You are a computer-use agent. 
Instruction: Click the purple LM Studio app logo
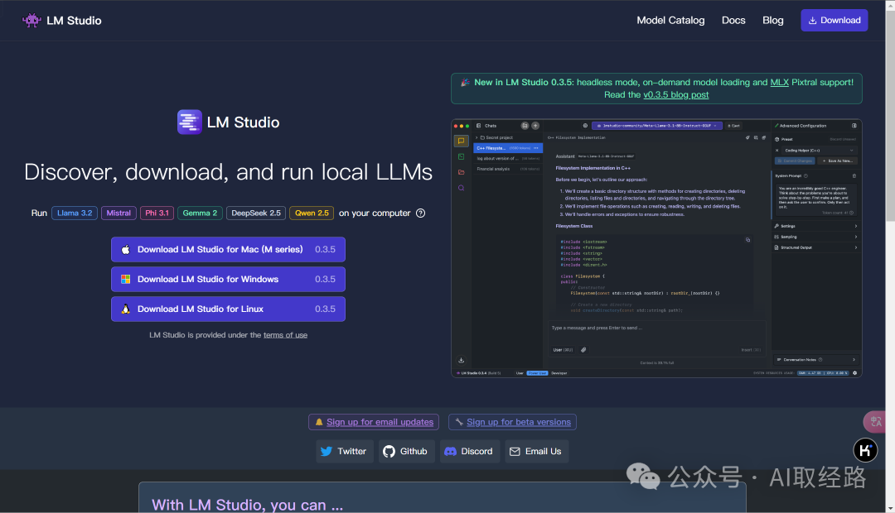pyautogui.click(x=190, y=122)
